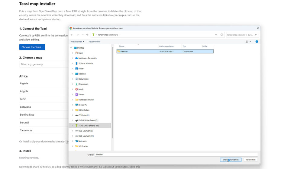
Task: Sort by Änderungsdatum column header
Action: coord(167,46)
